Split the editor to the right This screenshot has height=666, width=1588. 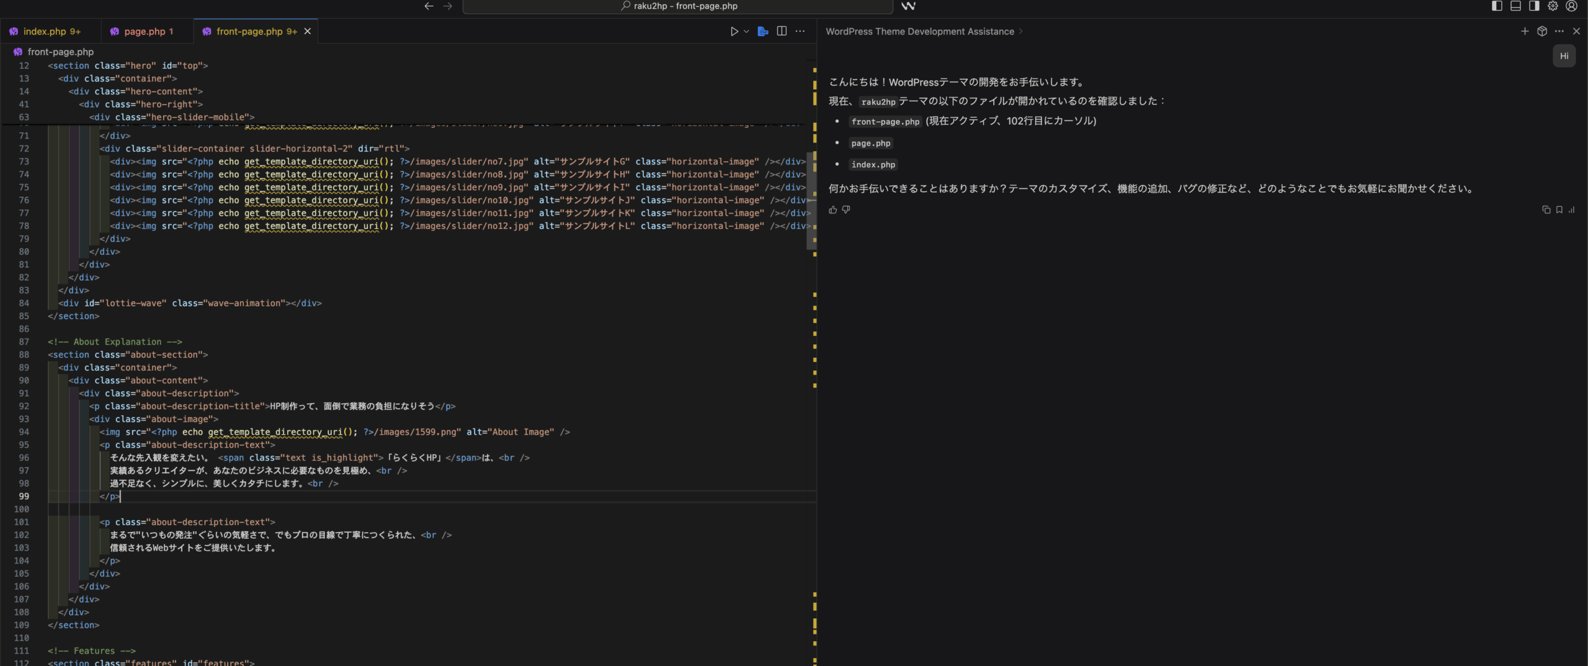click(782, 32)
